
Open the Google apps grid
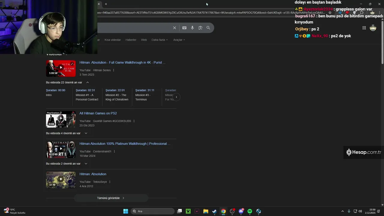pyautogui.click(x=364, y=28)
